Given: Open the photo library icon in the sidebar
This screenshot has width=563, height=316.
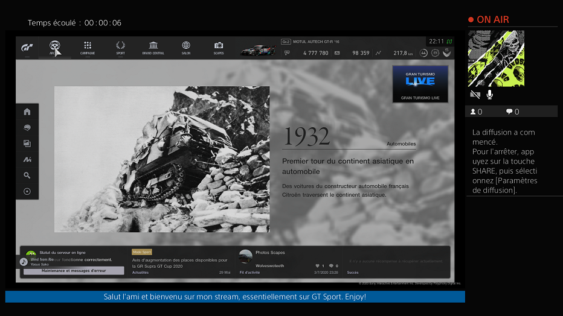Looking at the screenshot, I should [27, 144].
